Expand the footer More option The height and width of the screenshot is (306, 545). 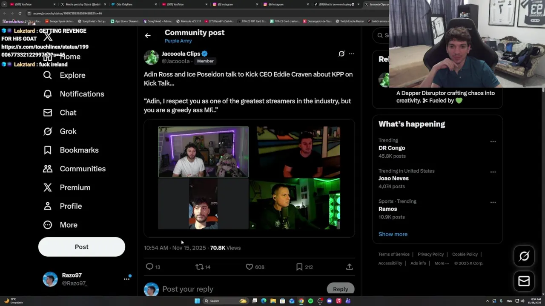tap(442, 263)
